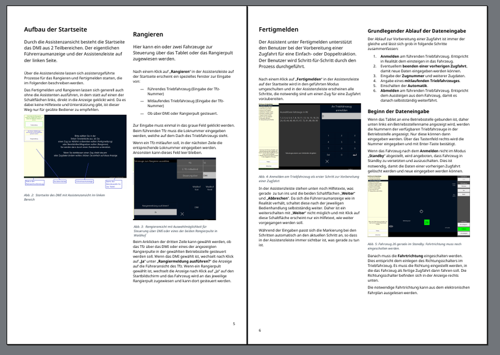Image resolution: width=500 pixels, height=355 pixels.
Task: Click the "Aufbau der Startseite" heading
Action: 55,29
